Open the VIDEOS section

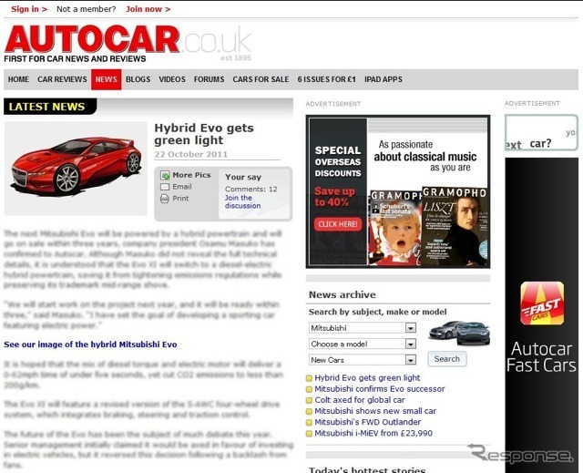click(172, 79)
